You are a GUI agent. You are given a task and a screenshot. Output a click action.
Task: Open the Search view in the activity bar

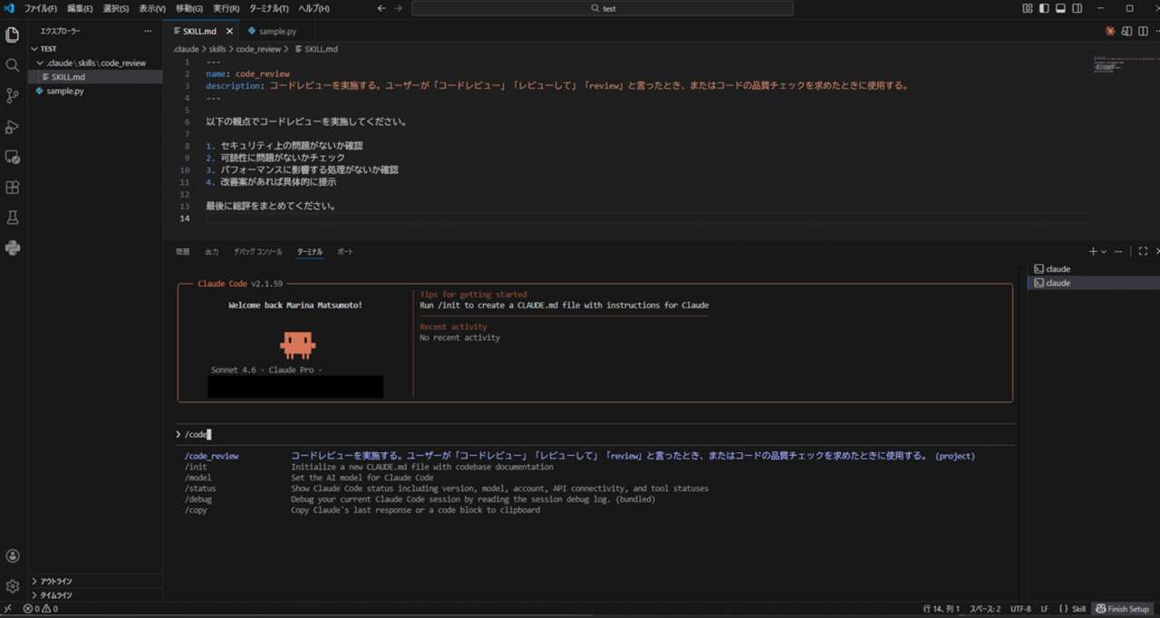click(x=12, y=66)
